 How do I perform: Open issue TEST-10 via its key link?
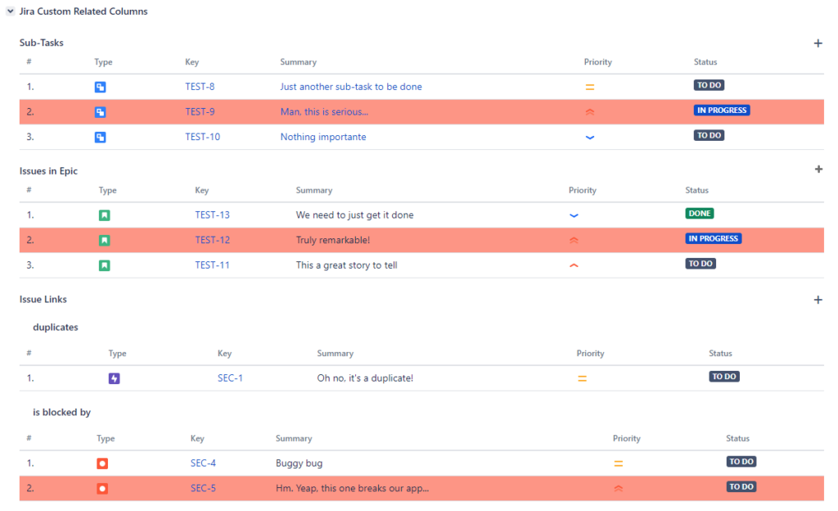point(203,137)
